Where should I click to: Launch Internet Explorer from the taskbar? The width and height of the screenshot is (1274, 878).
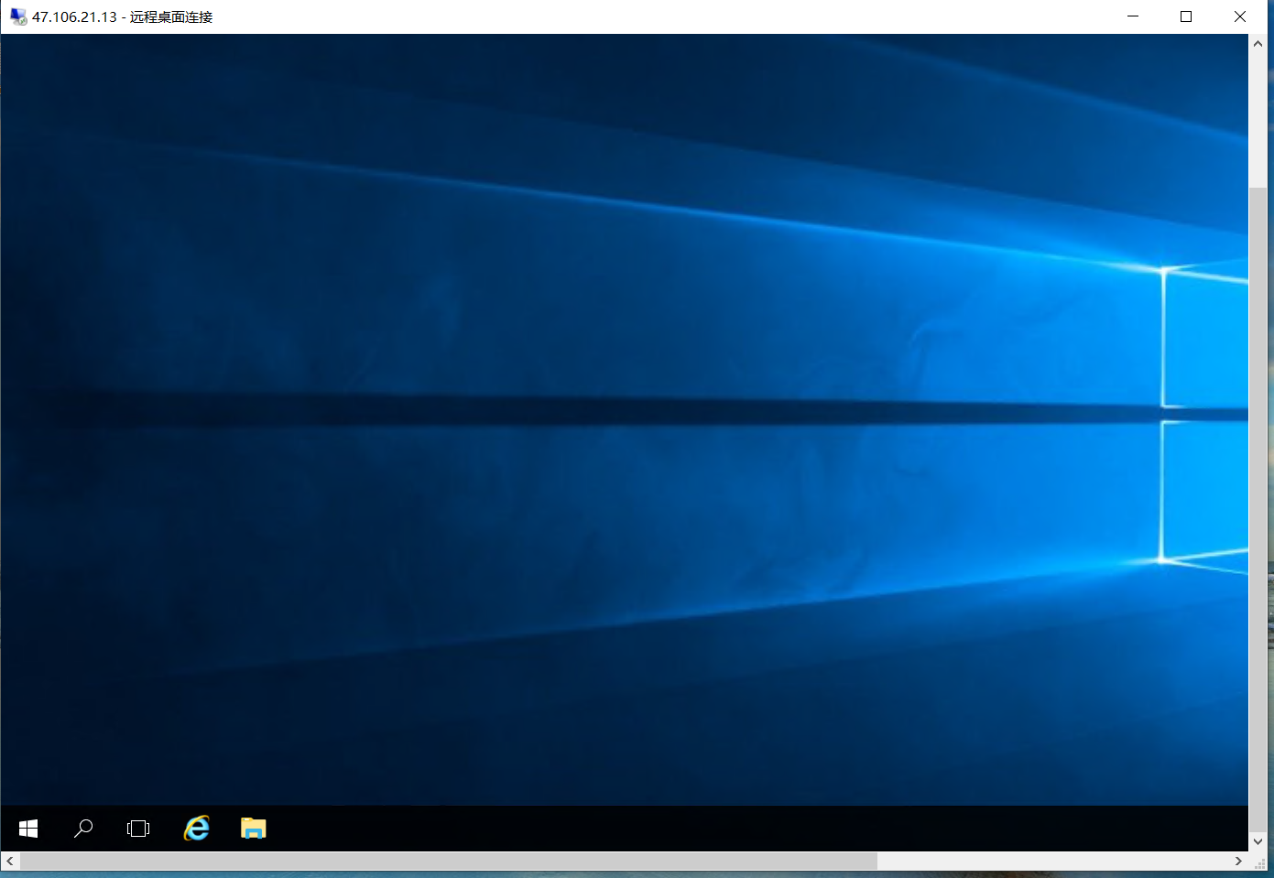click(196, 829)
